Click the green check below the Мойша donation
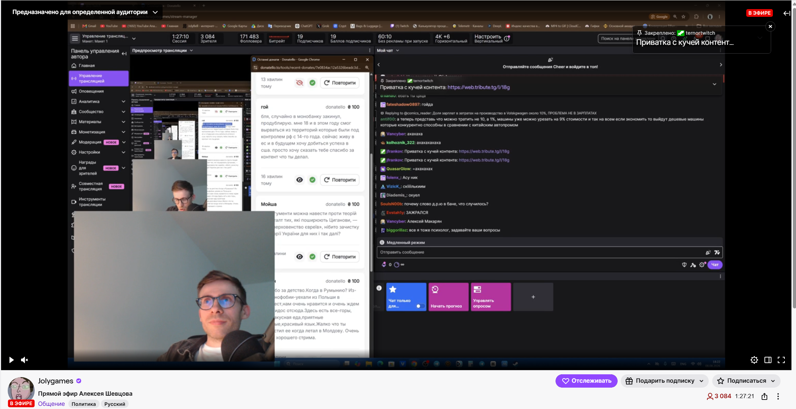This screenshot has width=796, height=409. [x=312, y=257]
